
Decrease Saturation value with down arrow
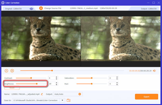click(x=117, y=79)
